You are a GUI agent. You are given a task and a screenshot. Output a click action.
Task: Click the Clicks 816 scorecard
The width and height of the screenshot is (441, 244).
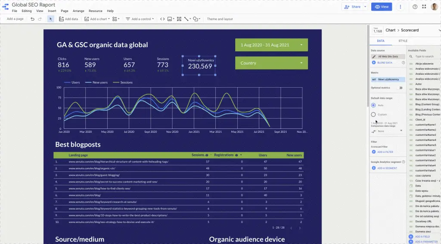65,65
